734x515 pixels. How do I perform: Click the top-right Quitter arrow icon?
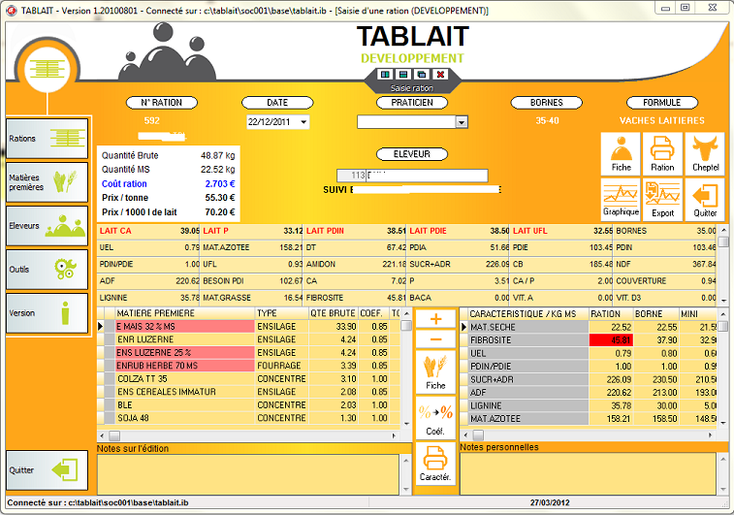point(705,200)
